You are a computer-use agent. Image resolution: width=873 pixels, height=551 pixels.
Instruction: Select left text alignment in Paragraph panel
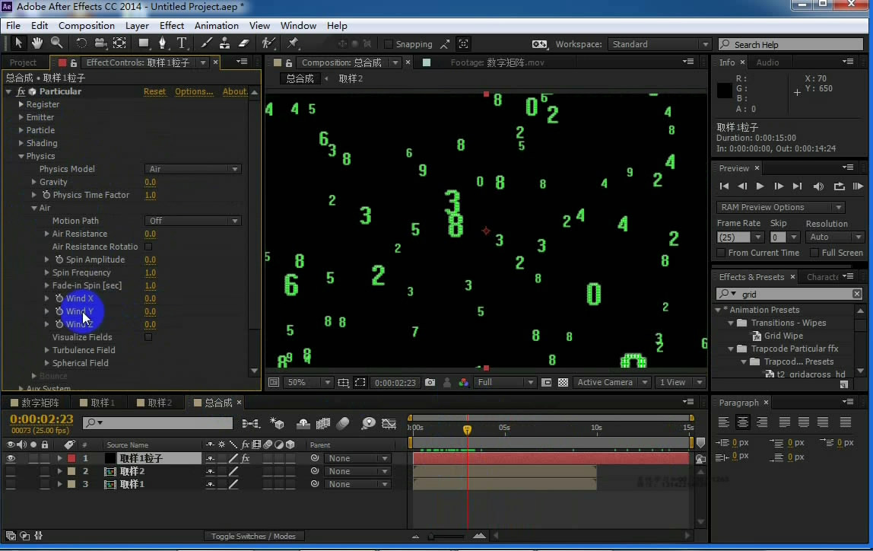click(723, 422)
